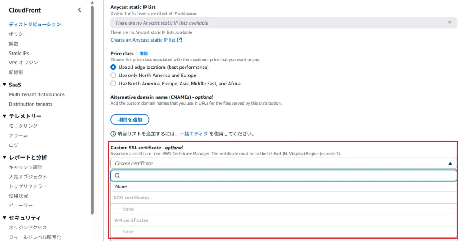Open フィールドレベル暗号化 in the sidebar
This screenshot has width=458, height=241.
(x=35, y=237)
